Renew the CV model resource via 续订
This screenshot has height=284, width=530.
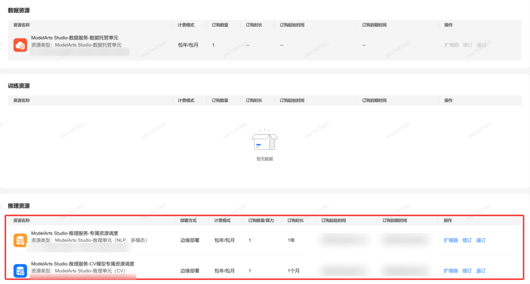tap(467, 271)
